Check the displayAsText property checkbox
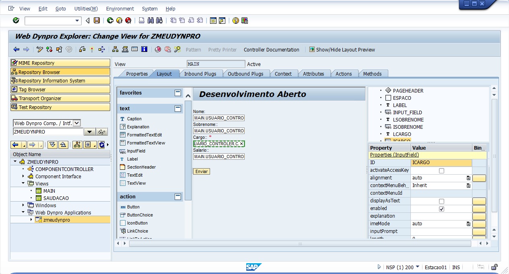Image resolution: width=509 pixels, height=274 pixels. point(441,201)
